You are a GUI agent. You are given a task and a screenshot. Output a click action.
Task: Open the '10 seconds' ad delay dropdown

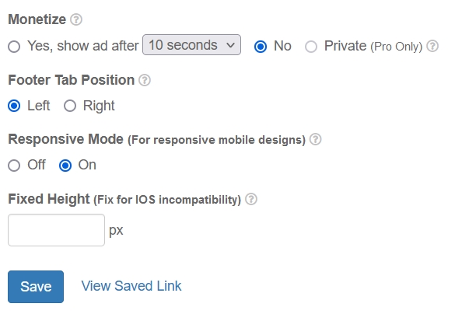[x=191, y=46]
